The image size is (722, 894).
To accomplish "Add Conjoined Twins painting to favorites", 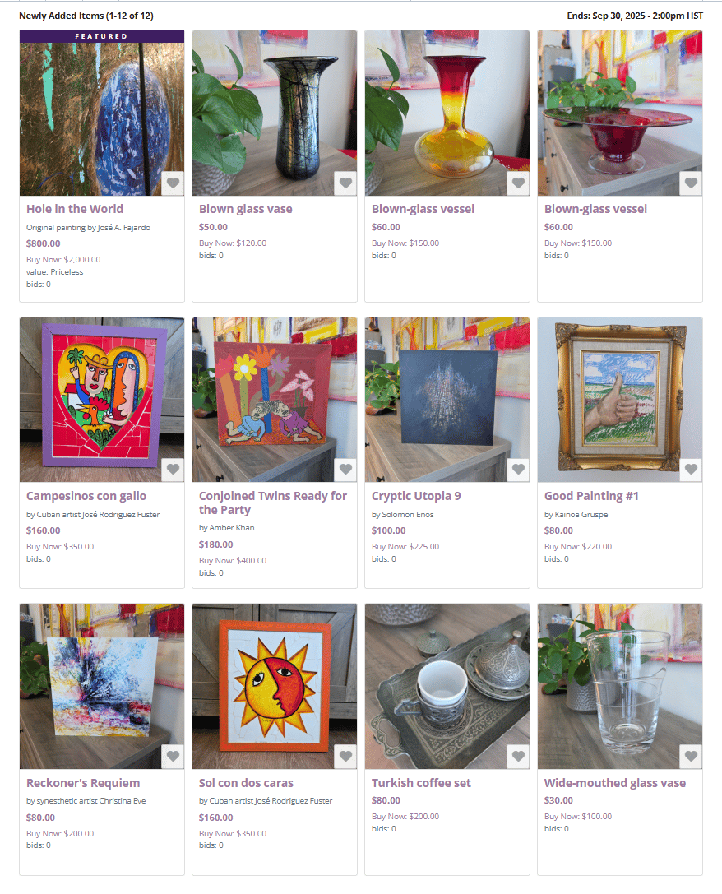I will [x=345, y=470].
